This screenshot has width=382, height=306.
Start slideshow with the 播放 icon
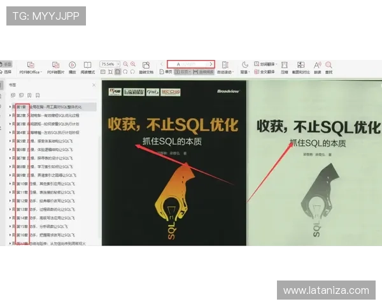pyautogui.click(x=72, y=65)
